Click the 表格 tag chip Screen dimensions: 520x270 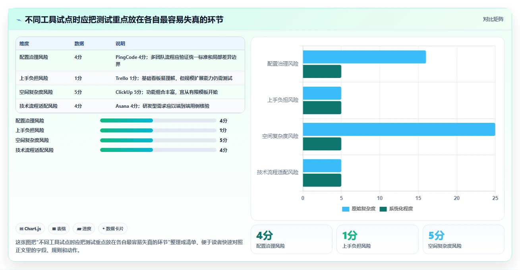tap(59, 229)
